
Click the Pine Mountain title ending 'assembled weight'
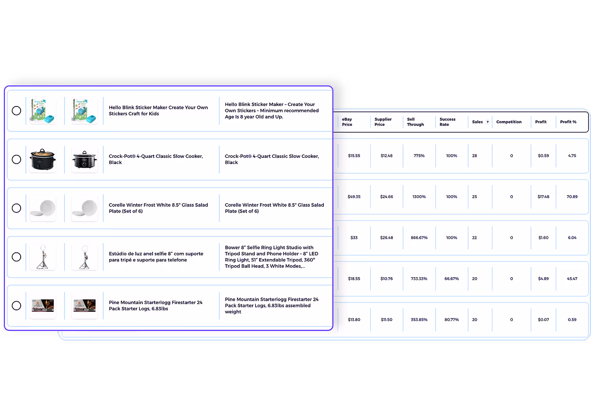(272, 306)
